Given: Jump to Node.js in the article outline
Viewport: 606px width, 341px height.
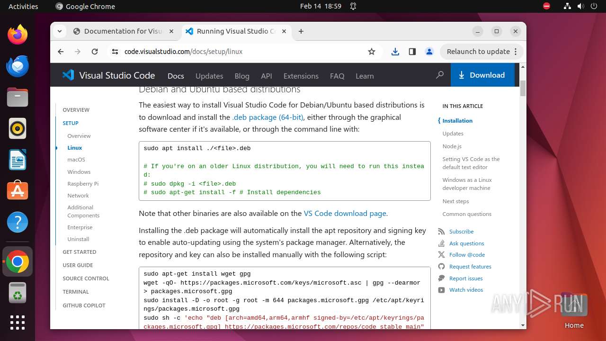Looking at the screenshot, I should coord(452,146).
